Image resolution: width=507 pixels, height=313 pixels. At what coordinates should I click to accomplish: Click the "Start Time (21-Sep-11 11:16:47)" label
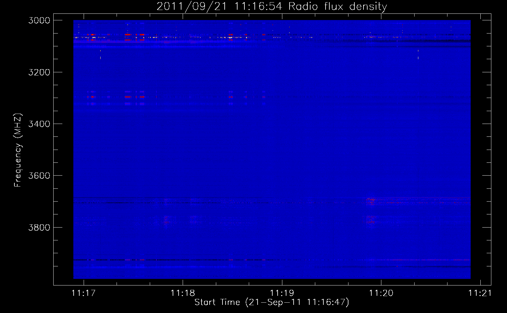[272, 302]
